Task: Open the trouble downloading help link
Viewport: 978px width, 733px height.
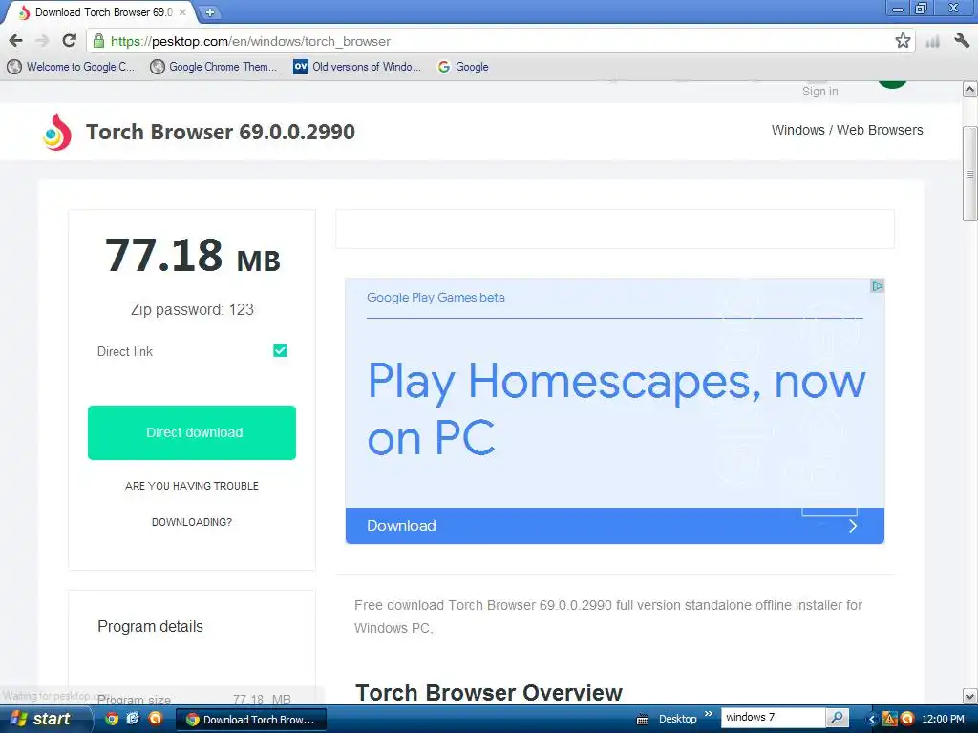Action: click(x=191, y=504)
